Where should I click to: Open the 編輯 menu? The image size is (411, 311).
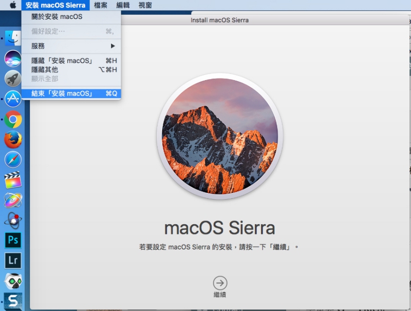click(x=123, y=5)
